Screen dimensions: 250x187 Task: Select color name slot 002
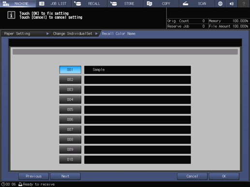[x=70, y=80]
